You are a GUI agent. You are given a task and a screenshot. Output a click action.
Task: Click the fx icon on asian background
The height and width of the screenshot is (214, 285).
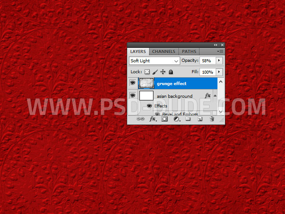tap(207, 96)
